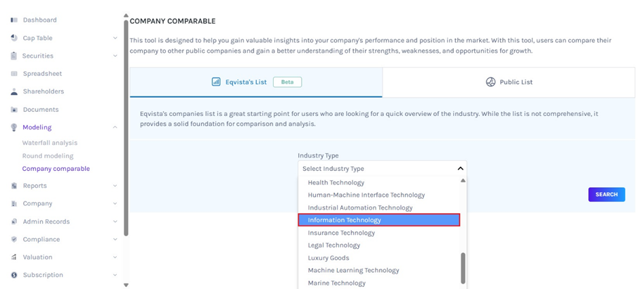Screen dimensions: 638x289
Task: Click the sidebar vertical scrollbar thumb
Action: 126,128
